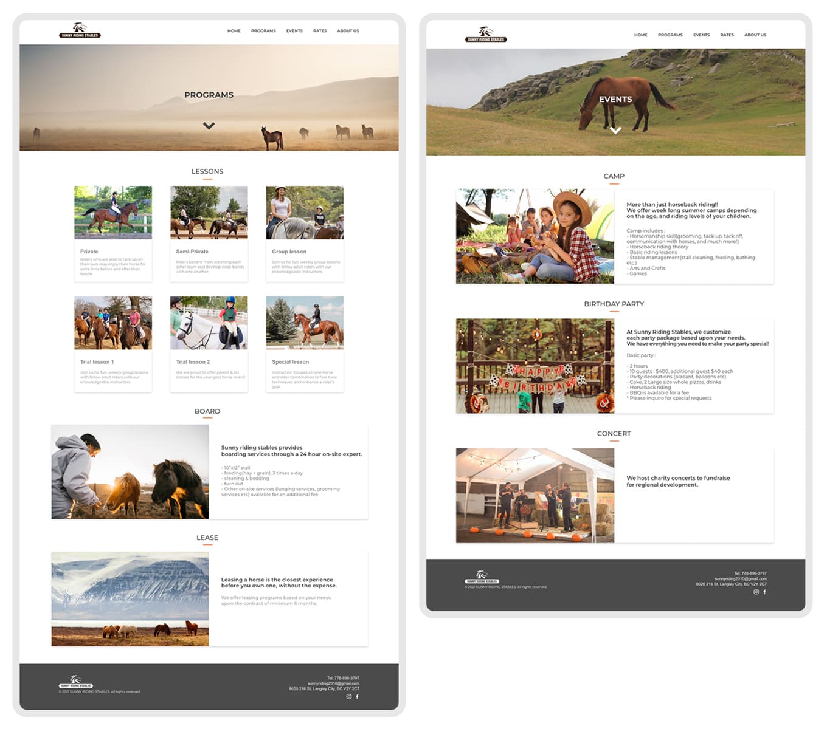827x729 pixels.
Task: Click the Semi-Private lesson card title
Action: (x=192, y=252)
